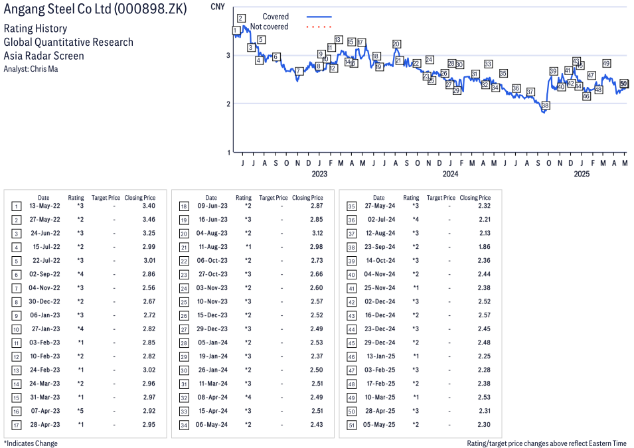Click the 02-Jul-24 date cell
The height and width of the screenshot is (448, 634).
(x=381, y=220)
